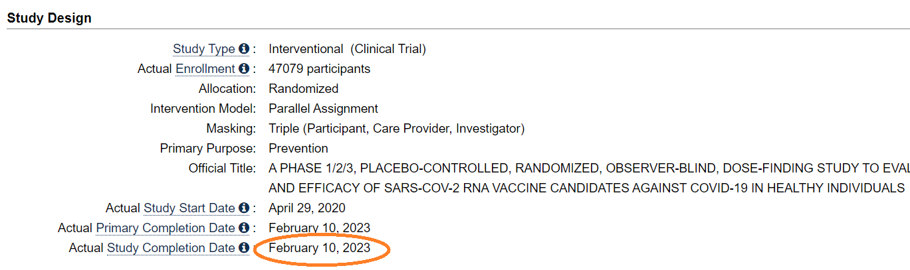Viewport: 910px width, 270px height.
Task: Click the Enrollment glossary link
Action: tap(205, 69)
